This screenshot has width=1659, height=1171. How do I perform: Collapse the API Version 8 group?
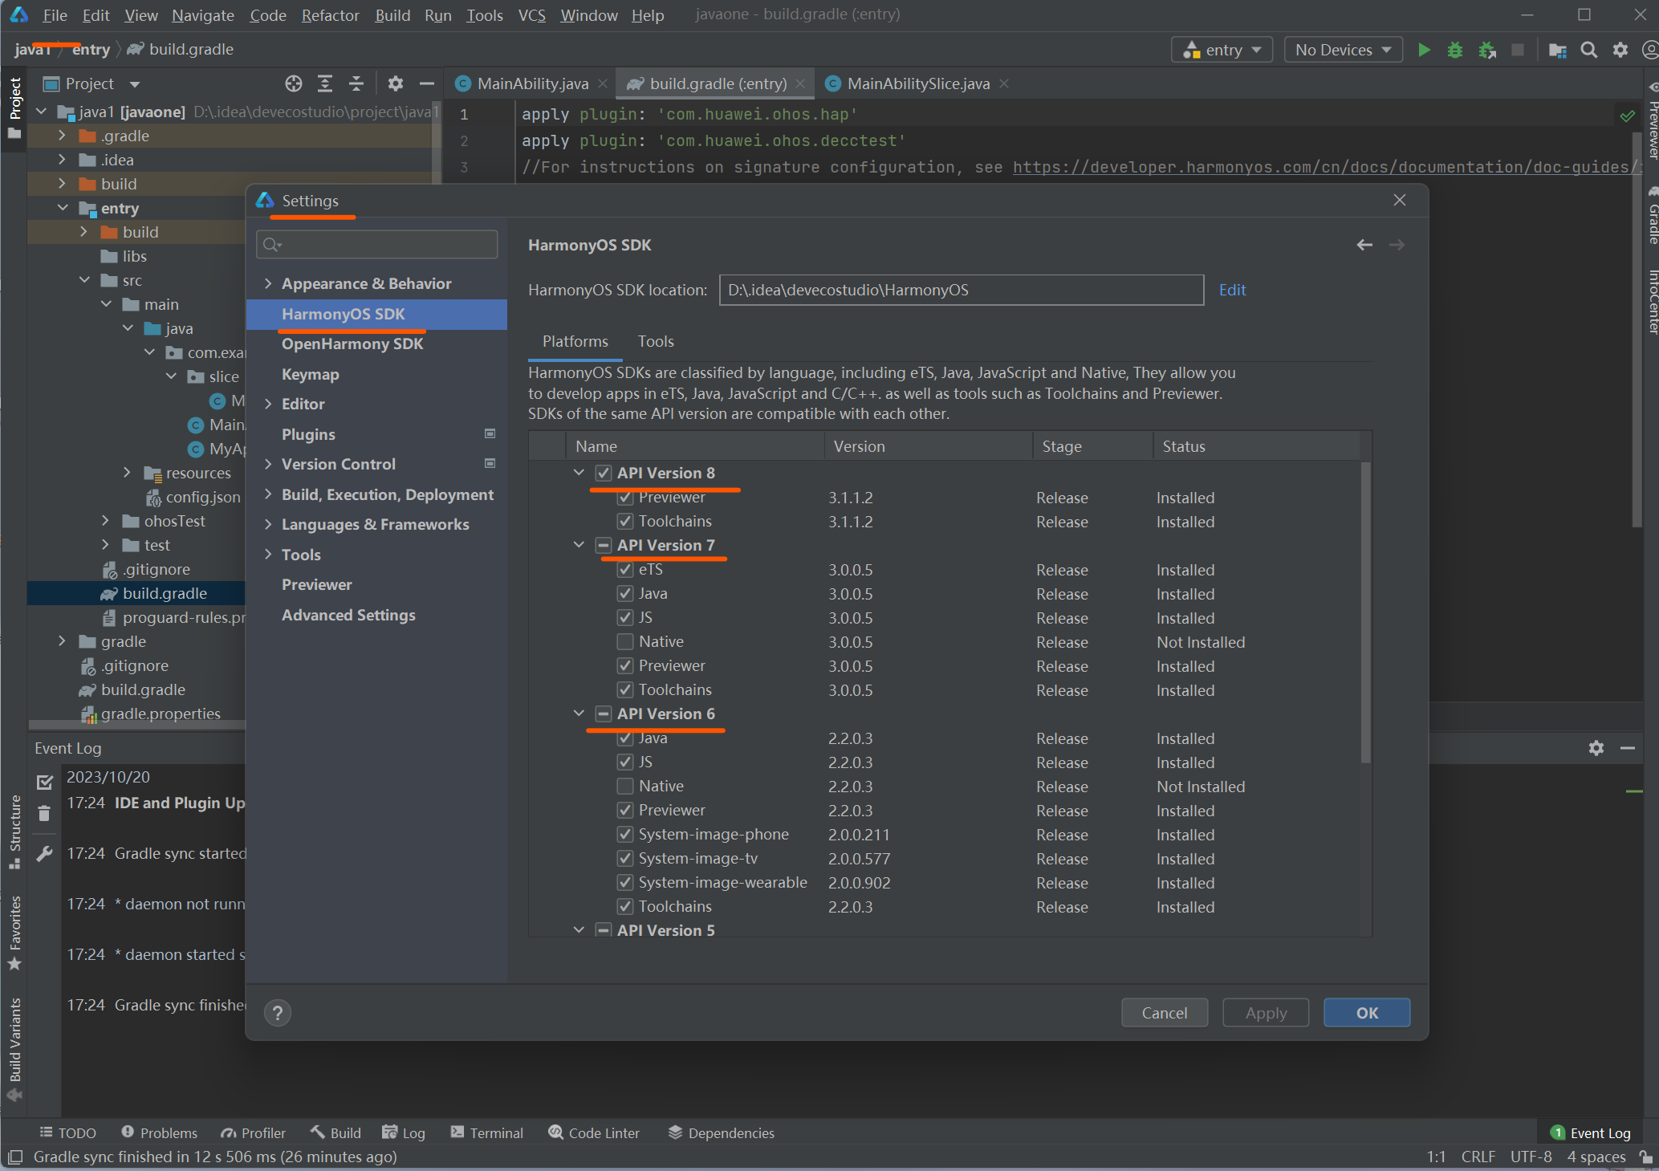[x=579, y=473]
